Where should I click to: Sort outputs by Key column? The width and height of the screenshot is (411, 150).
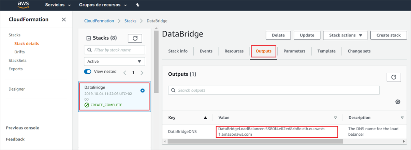tap(205, 118)
